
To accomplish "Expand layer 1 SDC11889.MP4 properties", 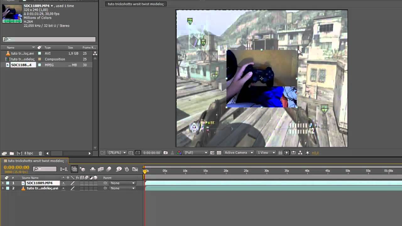I will pos(3,183).
